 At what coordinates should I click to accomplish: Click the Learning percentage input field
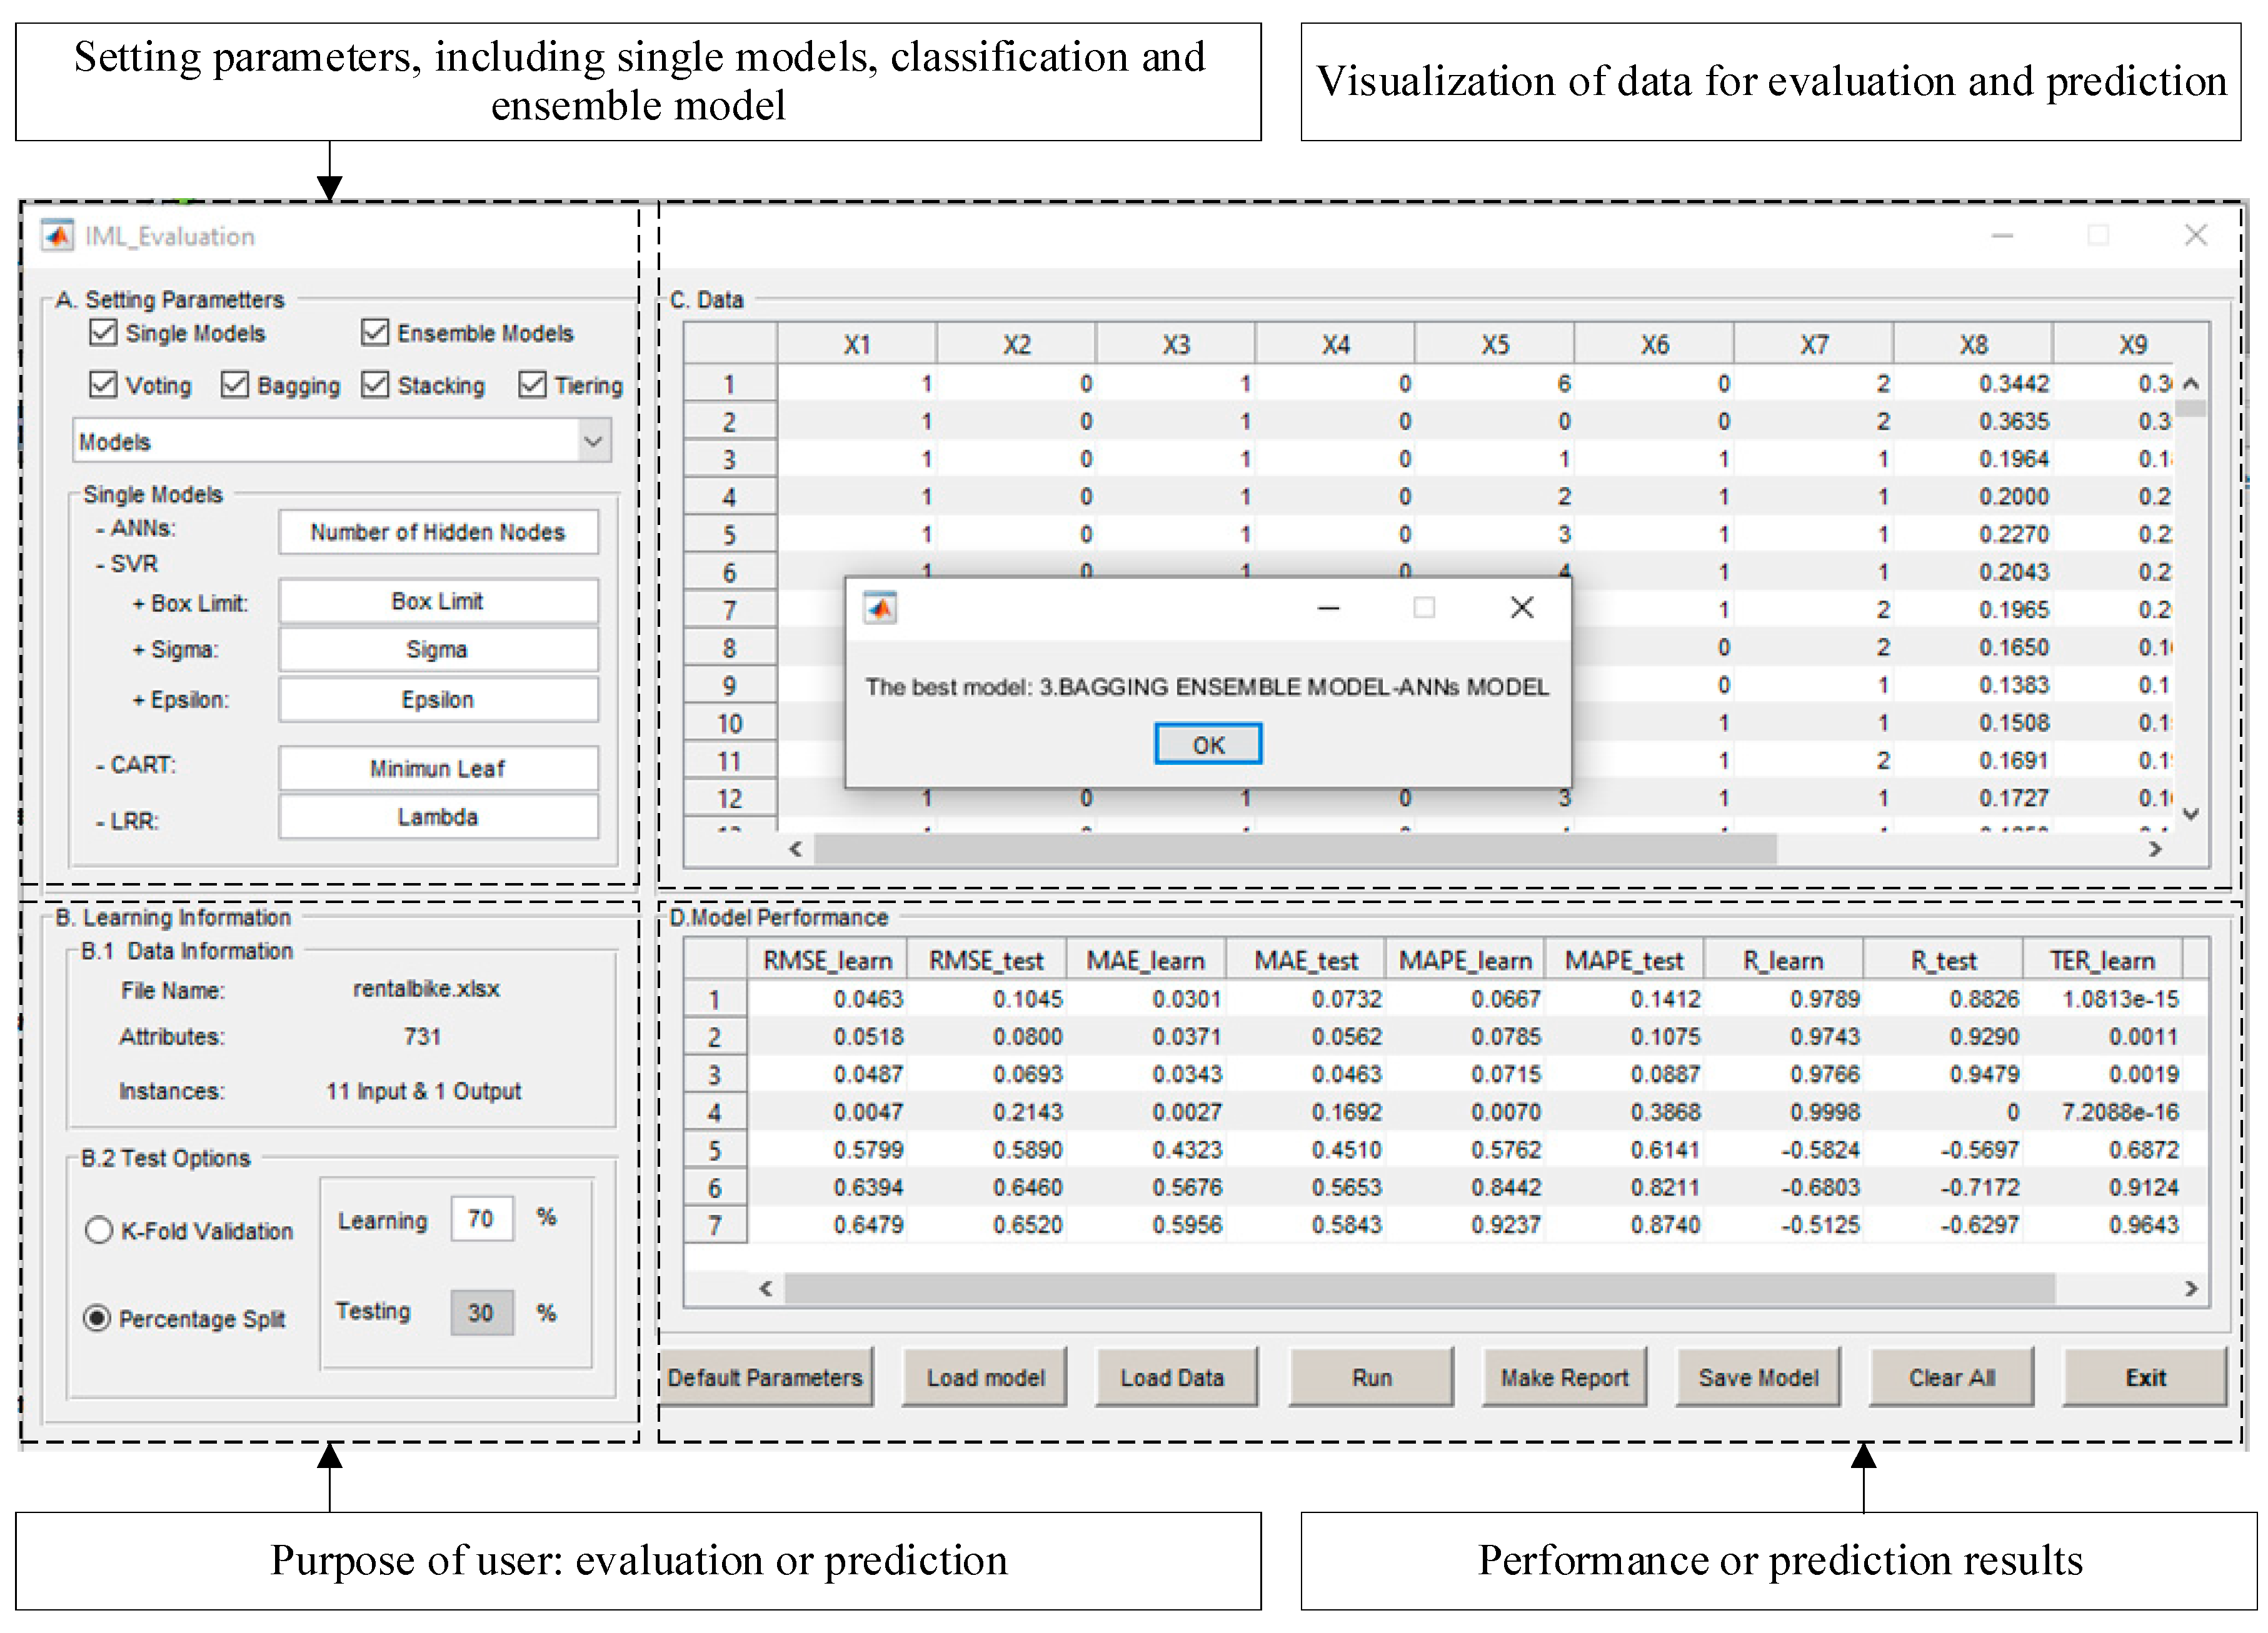click(481, 1219)
